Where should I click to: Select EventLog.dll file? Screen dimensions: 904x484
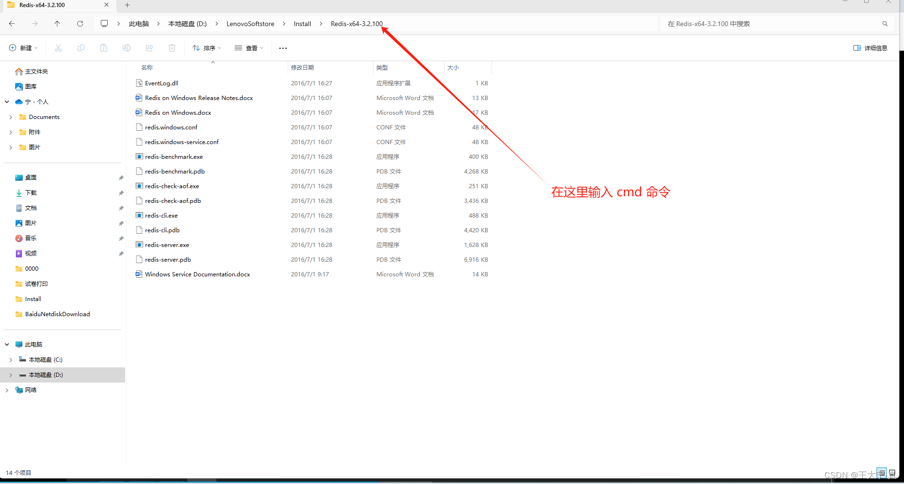pyautogui.click(x=162, y=83)
